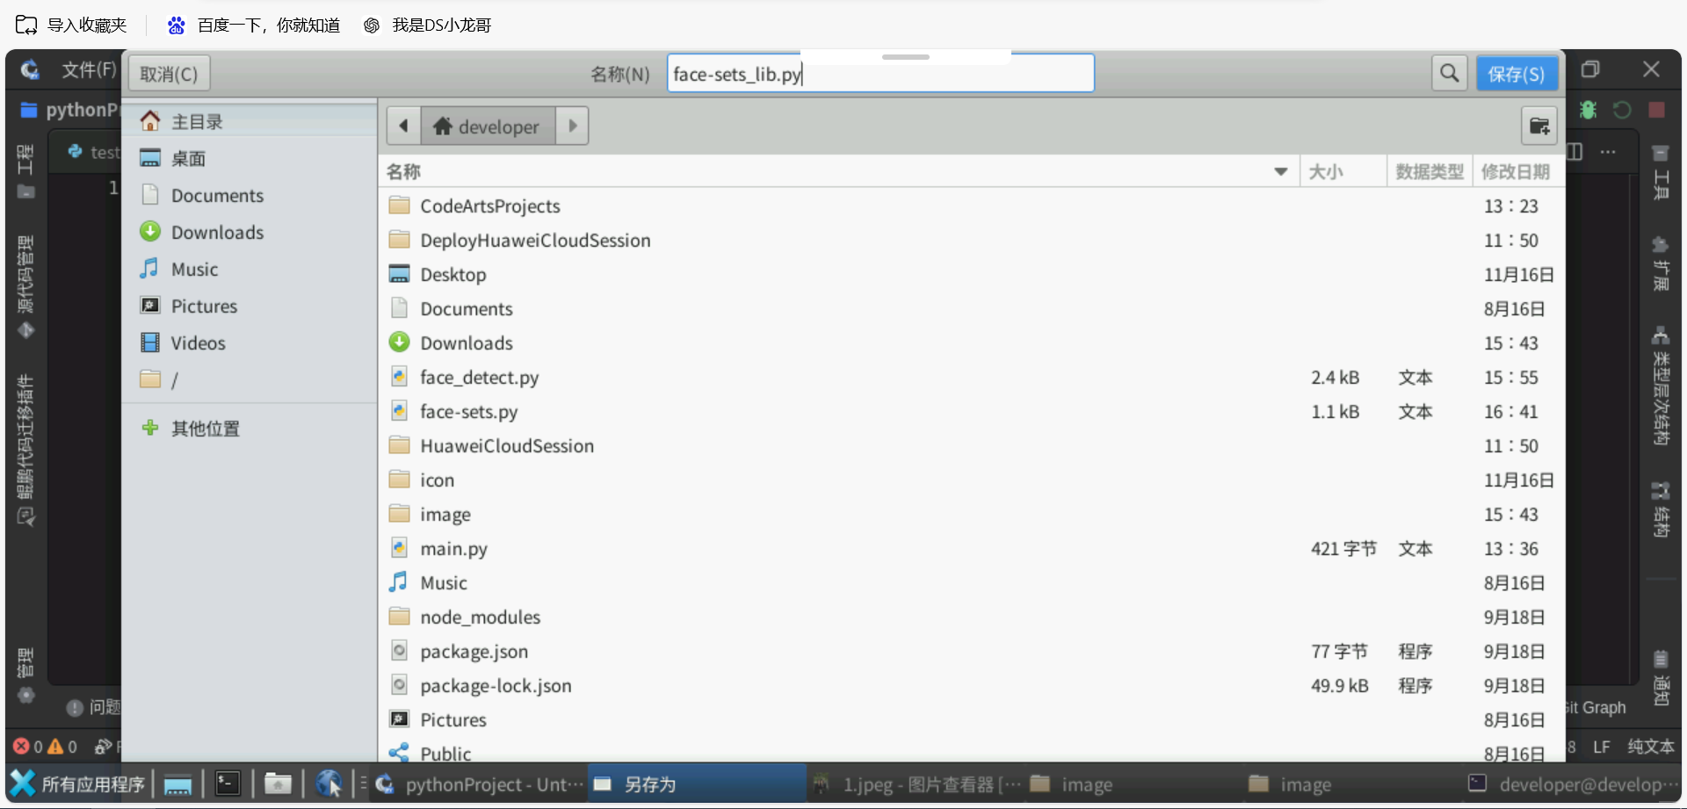1687x809 pixels.
Task: Open file manager icon in taskbar
Action: tap(278, 784)
